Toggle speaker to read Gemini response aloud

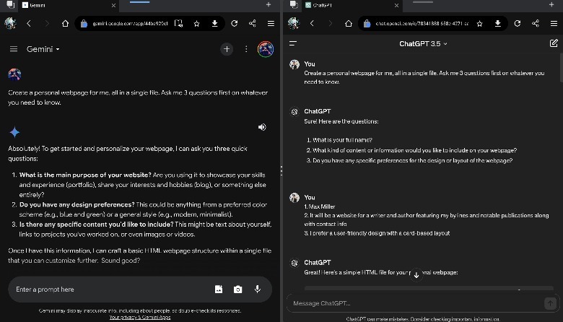(261, 127)
